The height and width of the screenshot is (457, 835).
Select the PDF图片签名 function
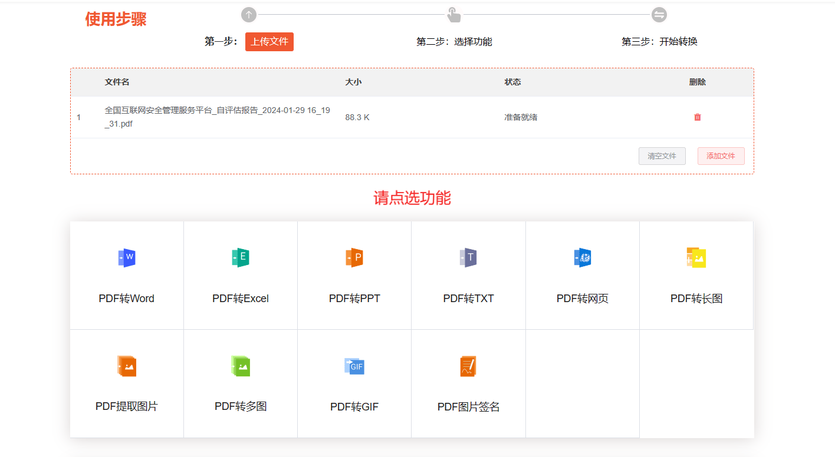tap(468, 366)
